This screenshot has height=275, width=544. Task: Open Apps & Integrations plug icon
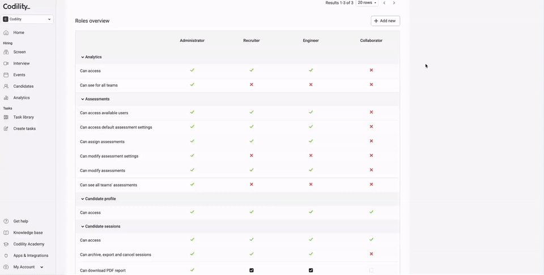click(6, 256)
